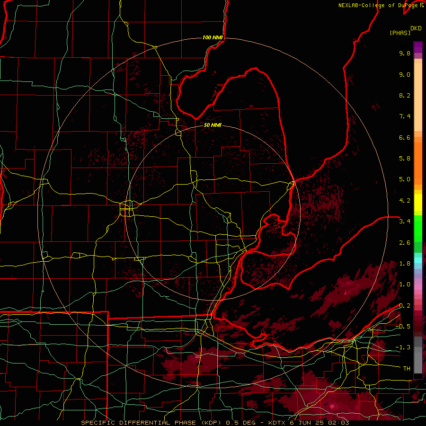Viewport: 426px width, 426px height.
Task: Select the 7.4 scale value
Action: pyautogui.click(x=405, y=116)
